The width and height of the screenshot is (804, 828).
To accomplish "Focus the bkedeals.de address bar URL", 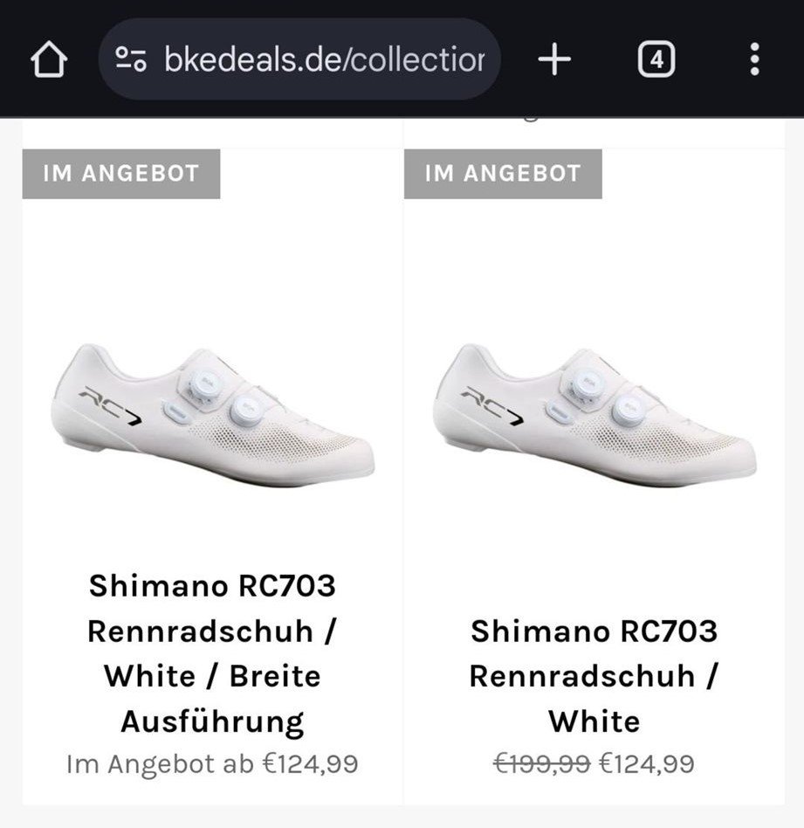I will tap(323, 59).
